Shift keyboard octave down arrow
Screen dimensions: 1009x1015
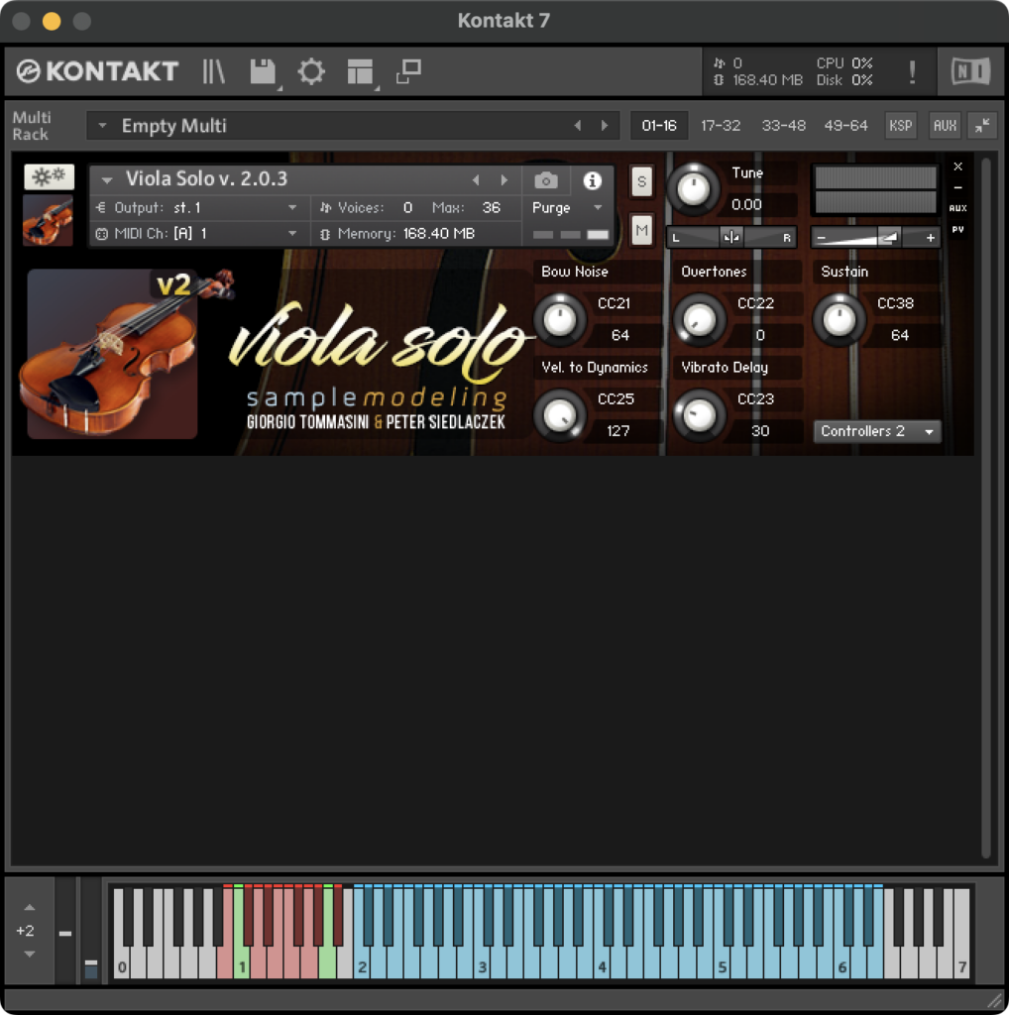point(30,954)
